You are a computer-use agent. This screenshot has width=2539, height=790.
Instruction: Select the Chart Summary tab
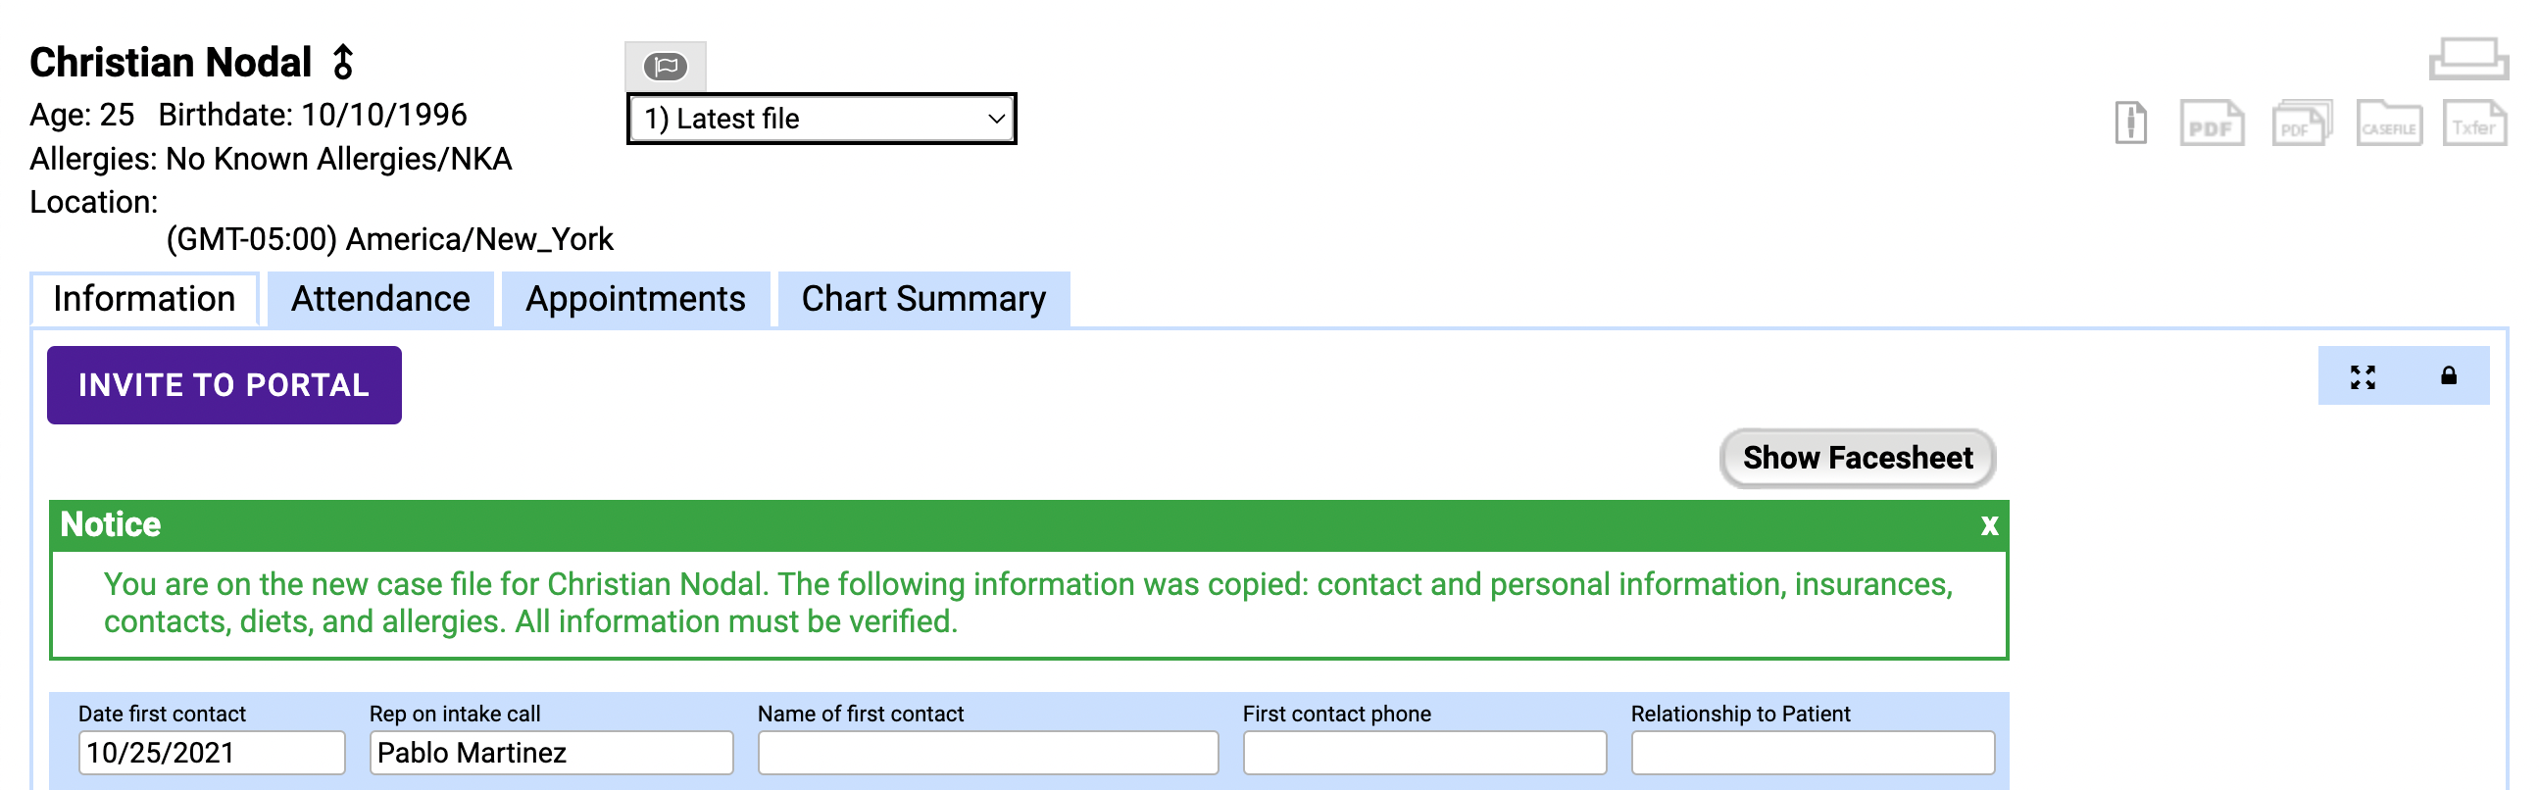tap(922, 300)
